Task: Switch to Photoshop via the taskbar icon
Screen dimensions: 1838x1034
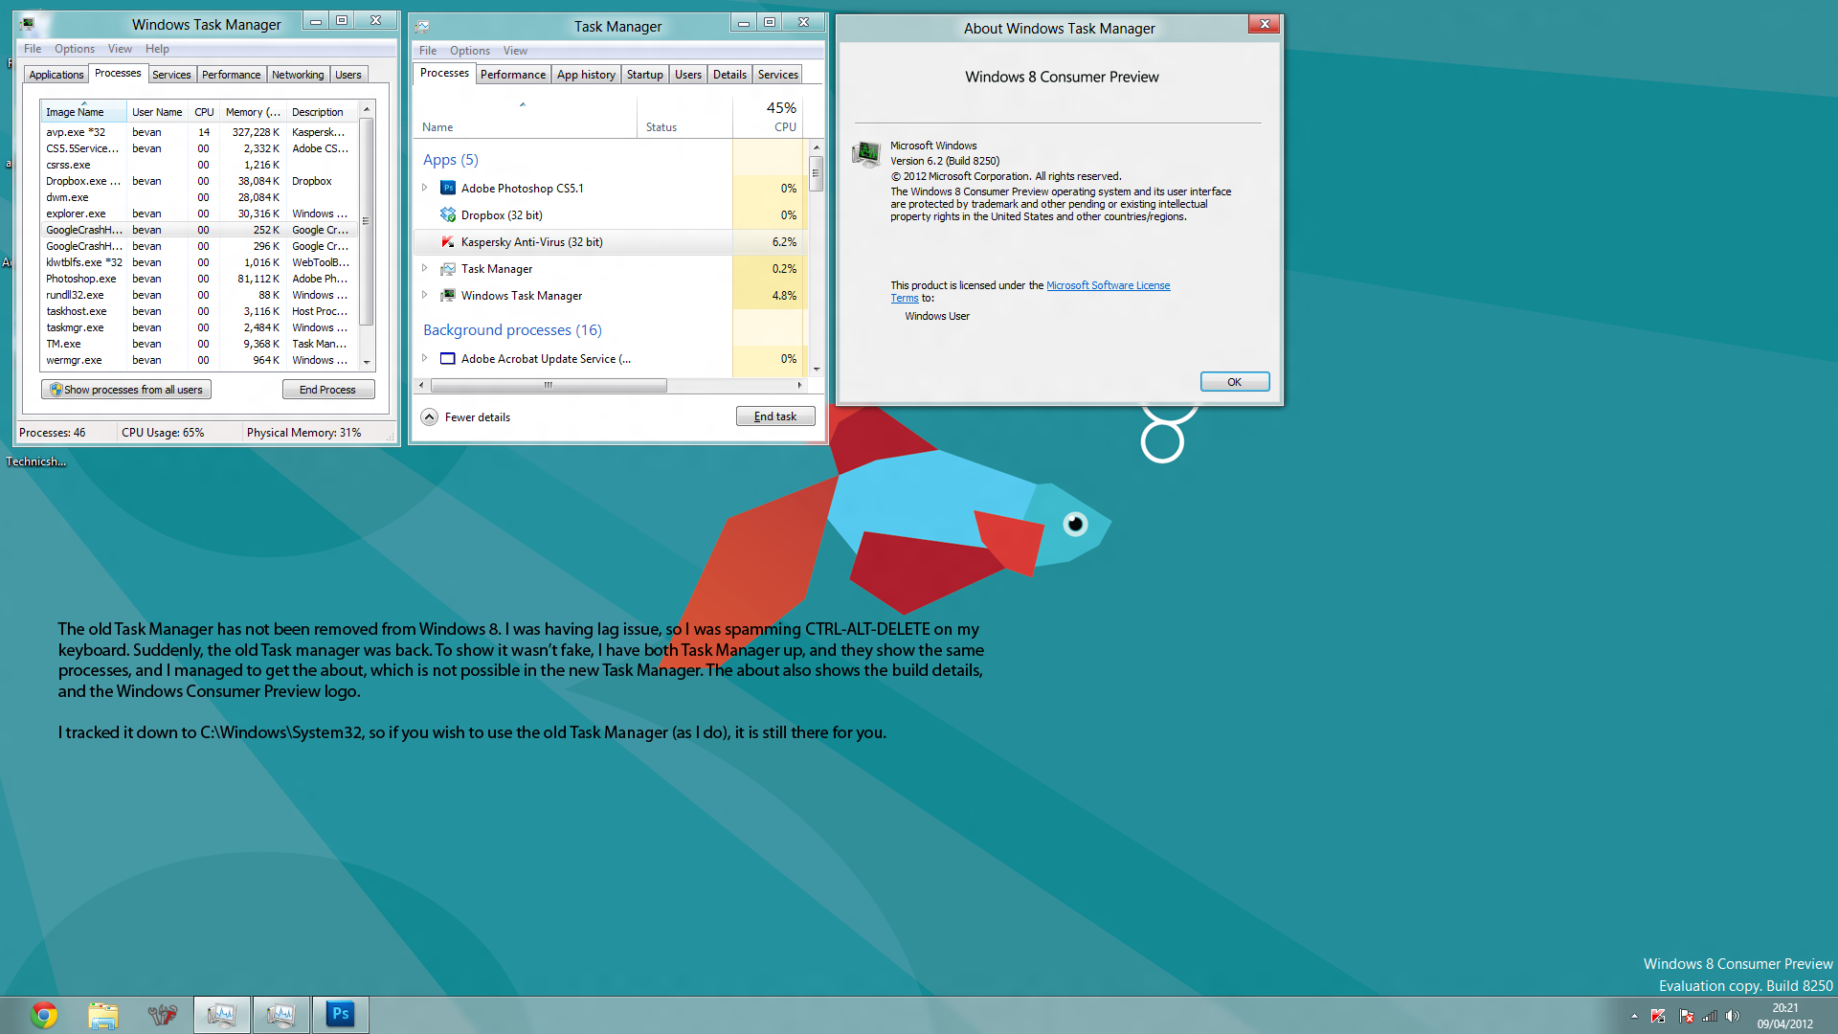Action: [340, 1015]
